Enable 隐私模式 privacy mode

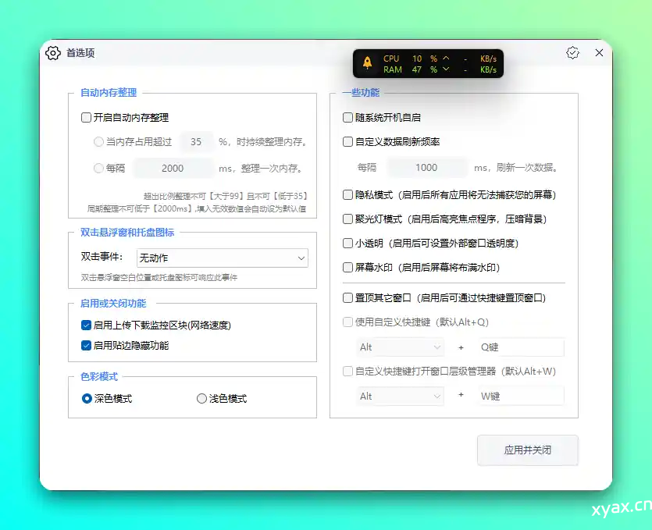point(347,194)
